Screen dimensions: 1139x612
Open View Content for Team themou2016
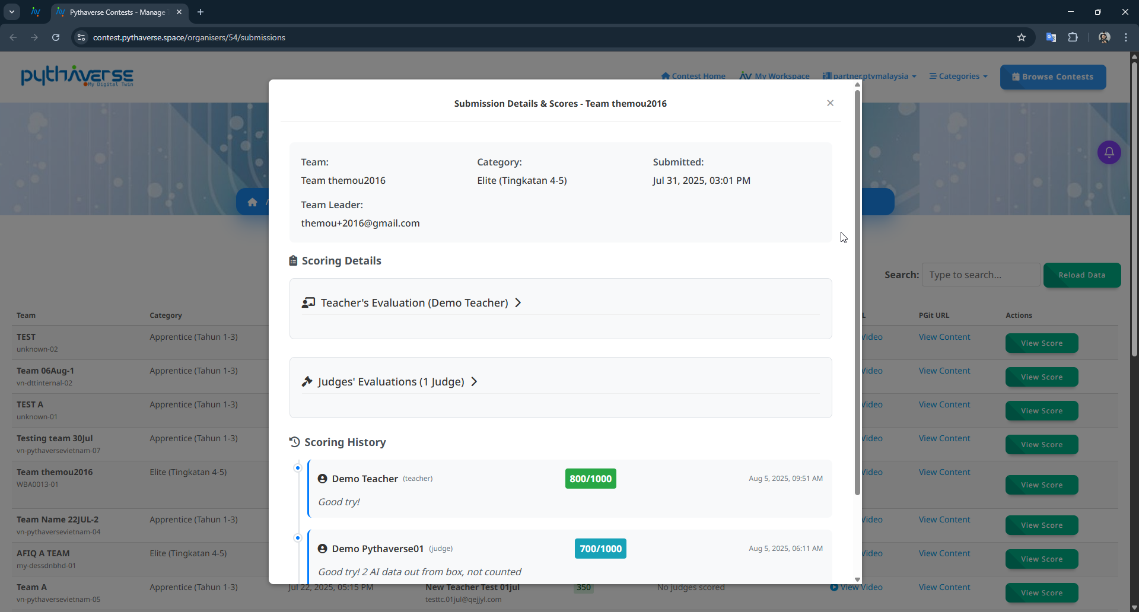click(x=944, y=472)
